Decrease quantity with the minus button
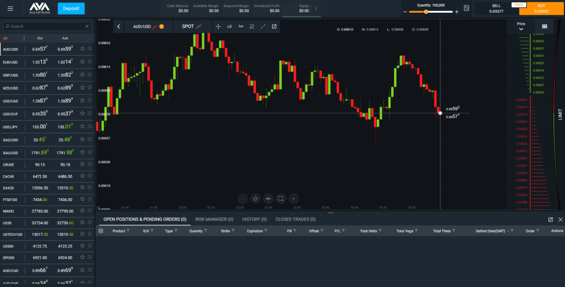The height and width of the screenshot is (287, 565). click(405, 12)
